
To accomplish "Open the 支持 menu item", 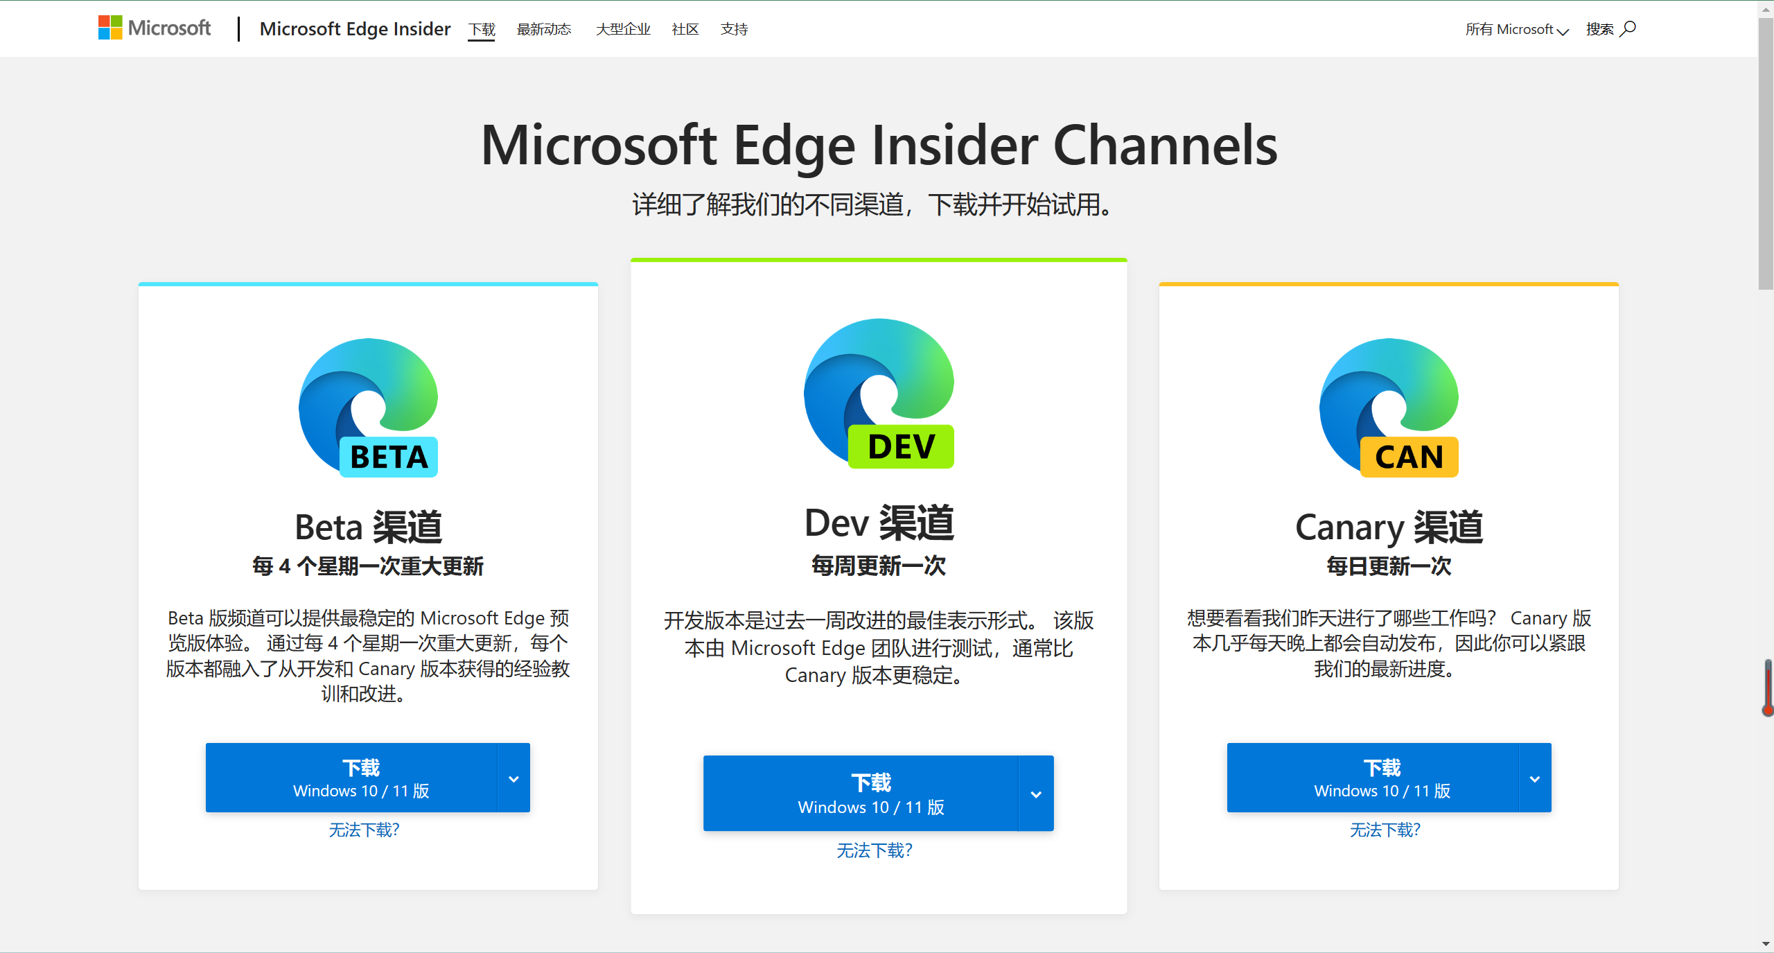I will 734,29.
